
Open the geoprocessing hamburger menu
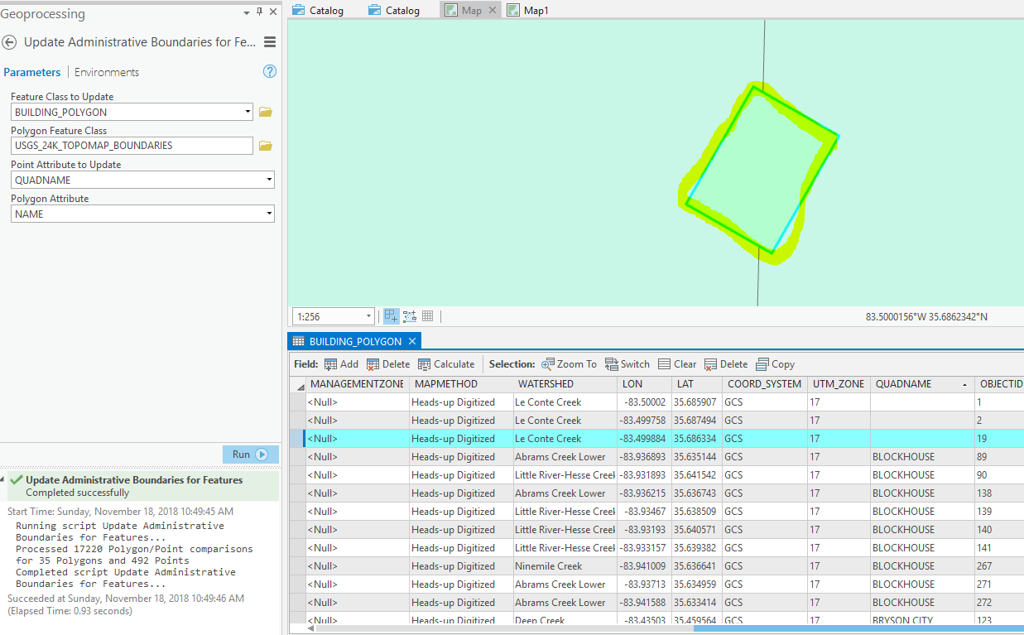point(269,42)
